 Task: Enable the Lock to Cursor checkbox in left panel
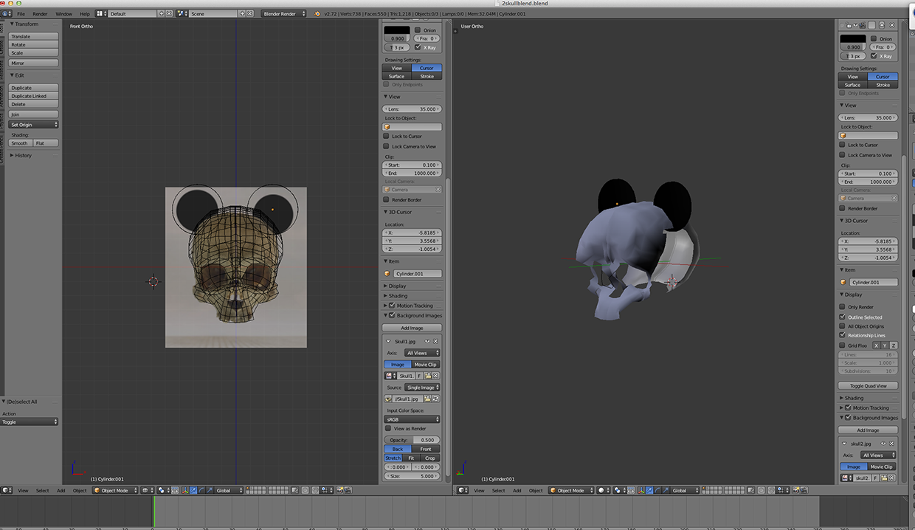point(386,137)
